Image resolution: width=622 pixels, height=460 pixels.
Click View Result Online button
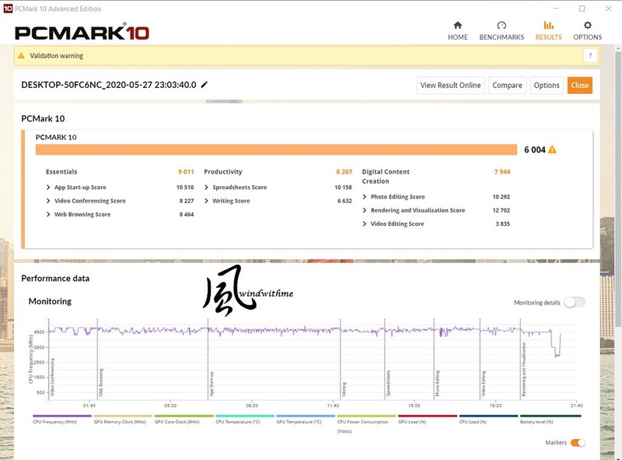tap(450, 86)
